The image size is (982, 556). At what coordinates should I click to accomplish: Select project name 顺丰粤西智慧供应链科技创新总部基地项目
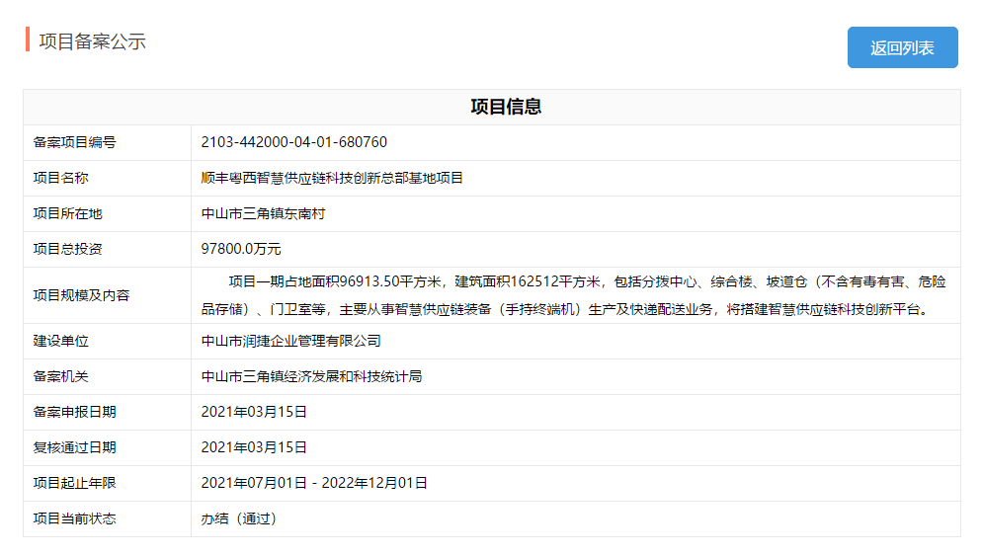[331, 179]
